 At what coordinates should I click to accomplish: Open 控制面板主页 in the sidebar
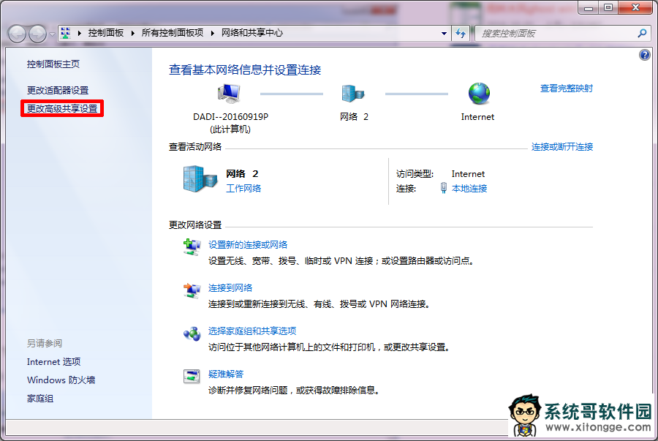pyautogui.click(x=53, y=64)
